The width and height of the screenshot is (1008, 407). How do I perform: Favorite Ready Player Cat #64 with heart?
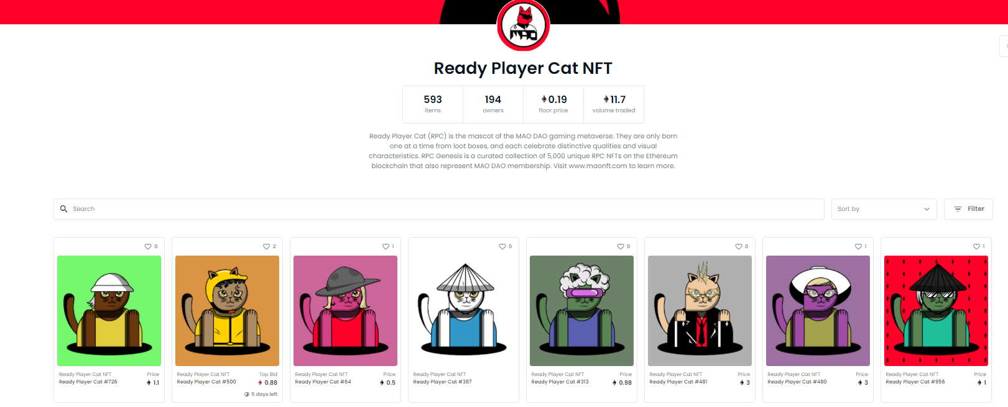point(386,246)
